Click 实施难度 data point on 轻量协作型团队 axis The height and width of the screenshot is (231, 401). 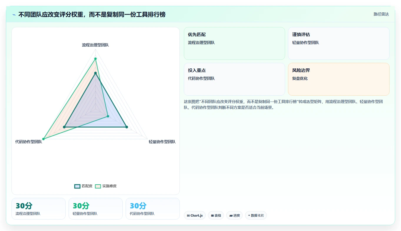(108, 116)
